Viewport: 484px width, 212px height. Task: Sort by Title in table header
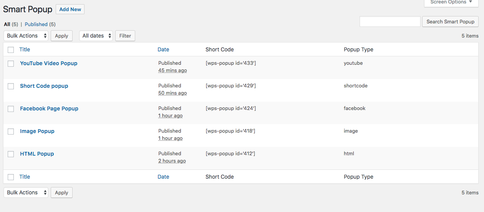pos(25,49)
